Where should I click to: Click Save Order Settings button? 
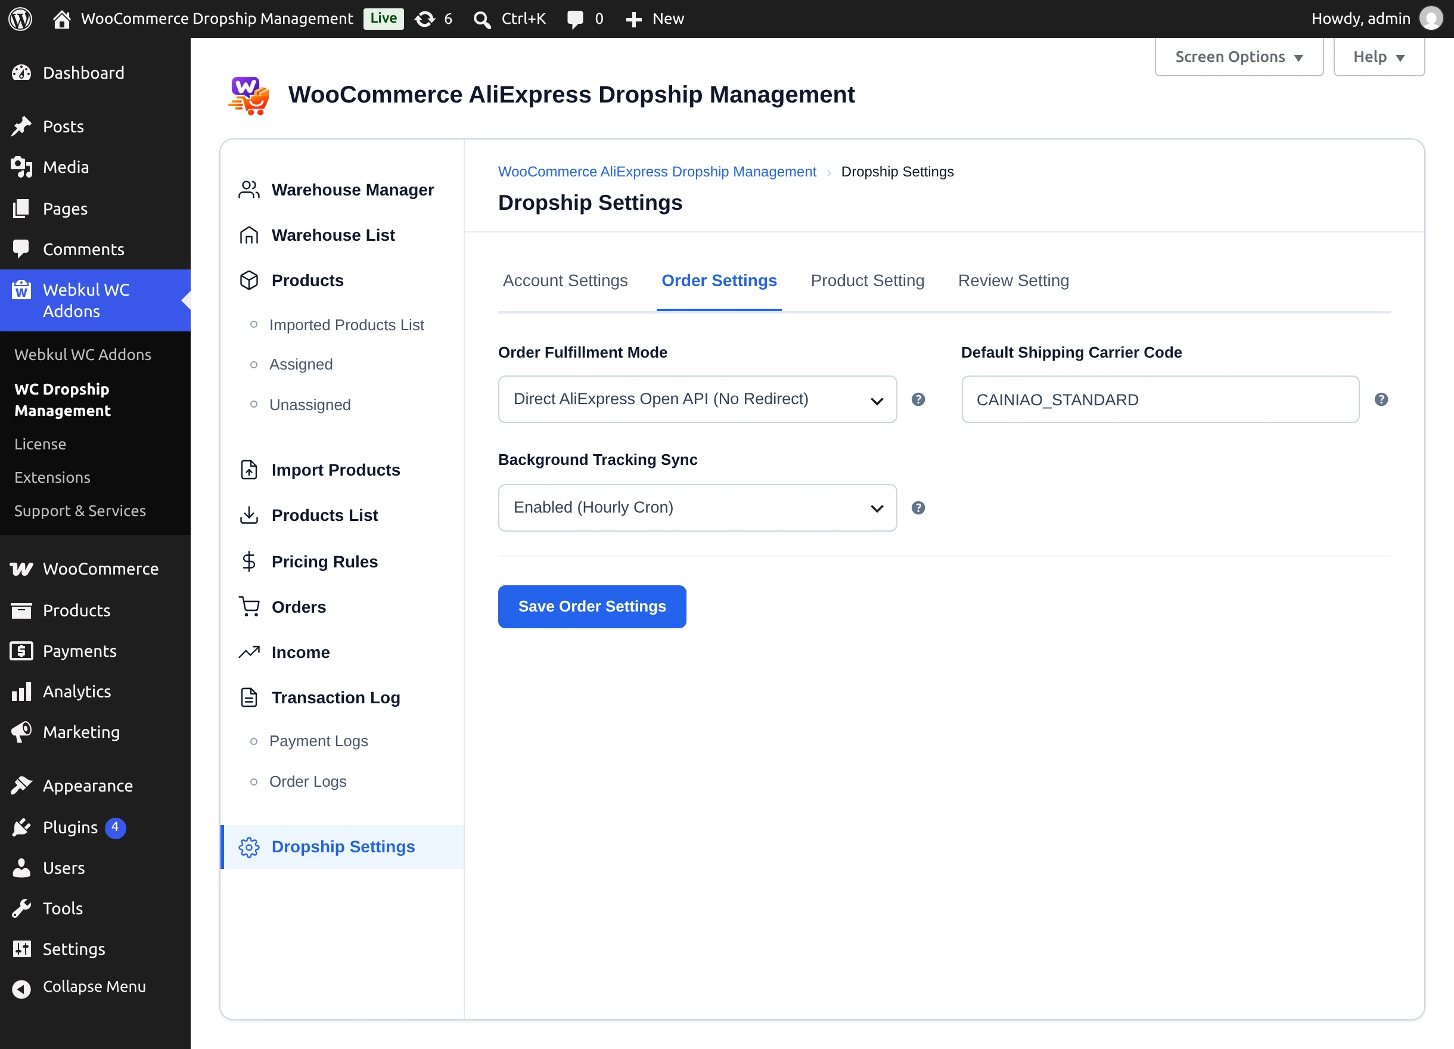[x=592, y=606]
